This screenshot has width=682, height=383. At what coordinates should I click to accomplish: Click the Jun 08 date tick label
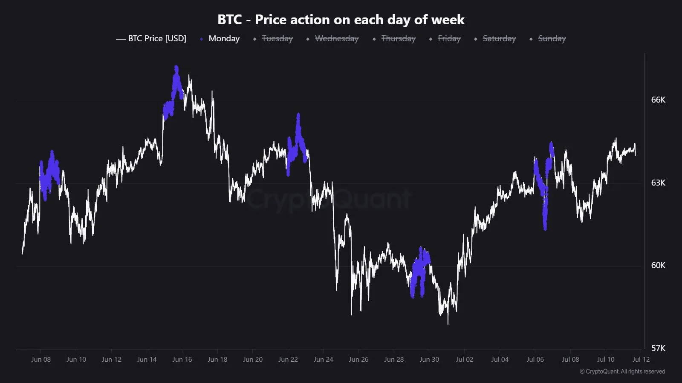click(x=41, y=360)
